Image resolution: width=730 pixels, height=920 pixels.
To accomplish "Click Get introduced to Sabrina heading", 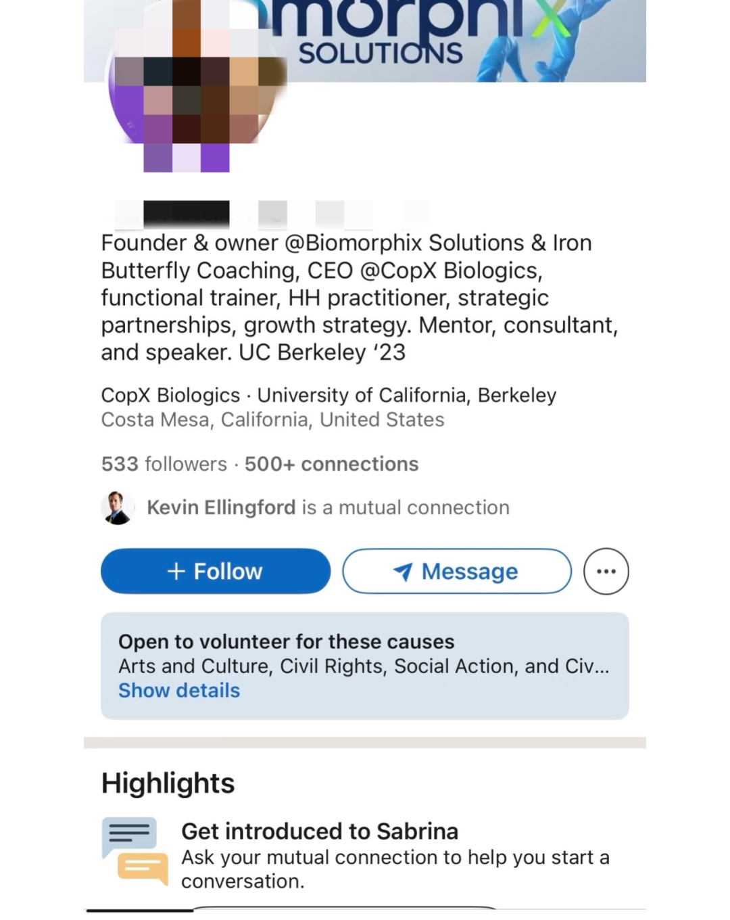I will click(320, 831).
